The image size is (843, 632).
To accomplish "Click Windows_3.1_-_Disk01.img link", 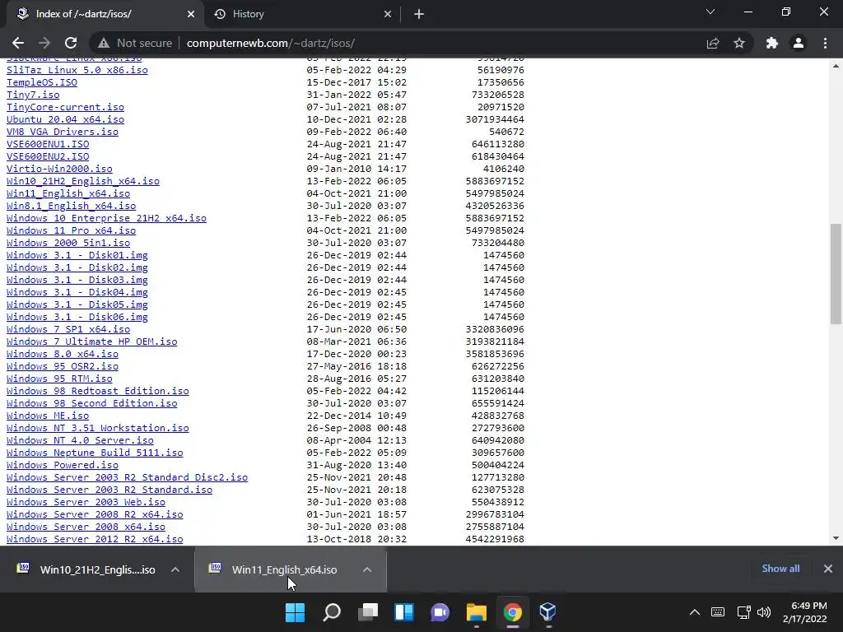I will click(77, 255).
